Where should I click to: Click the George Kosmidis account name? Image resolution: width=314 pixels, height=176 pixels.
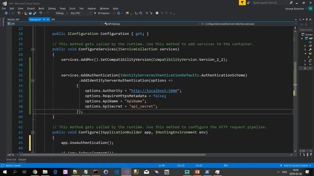pos(294,9)
